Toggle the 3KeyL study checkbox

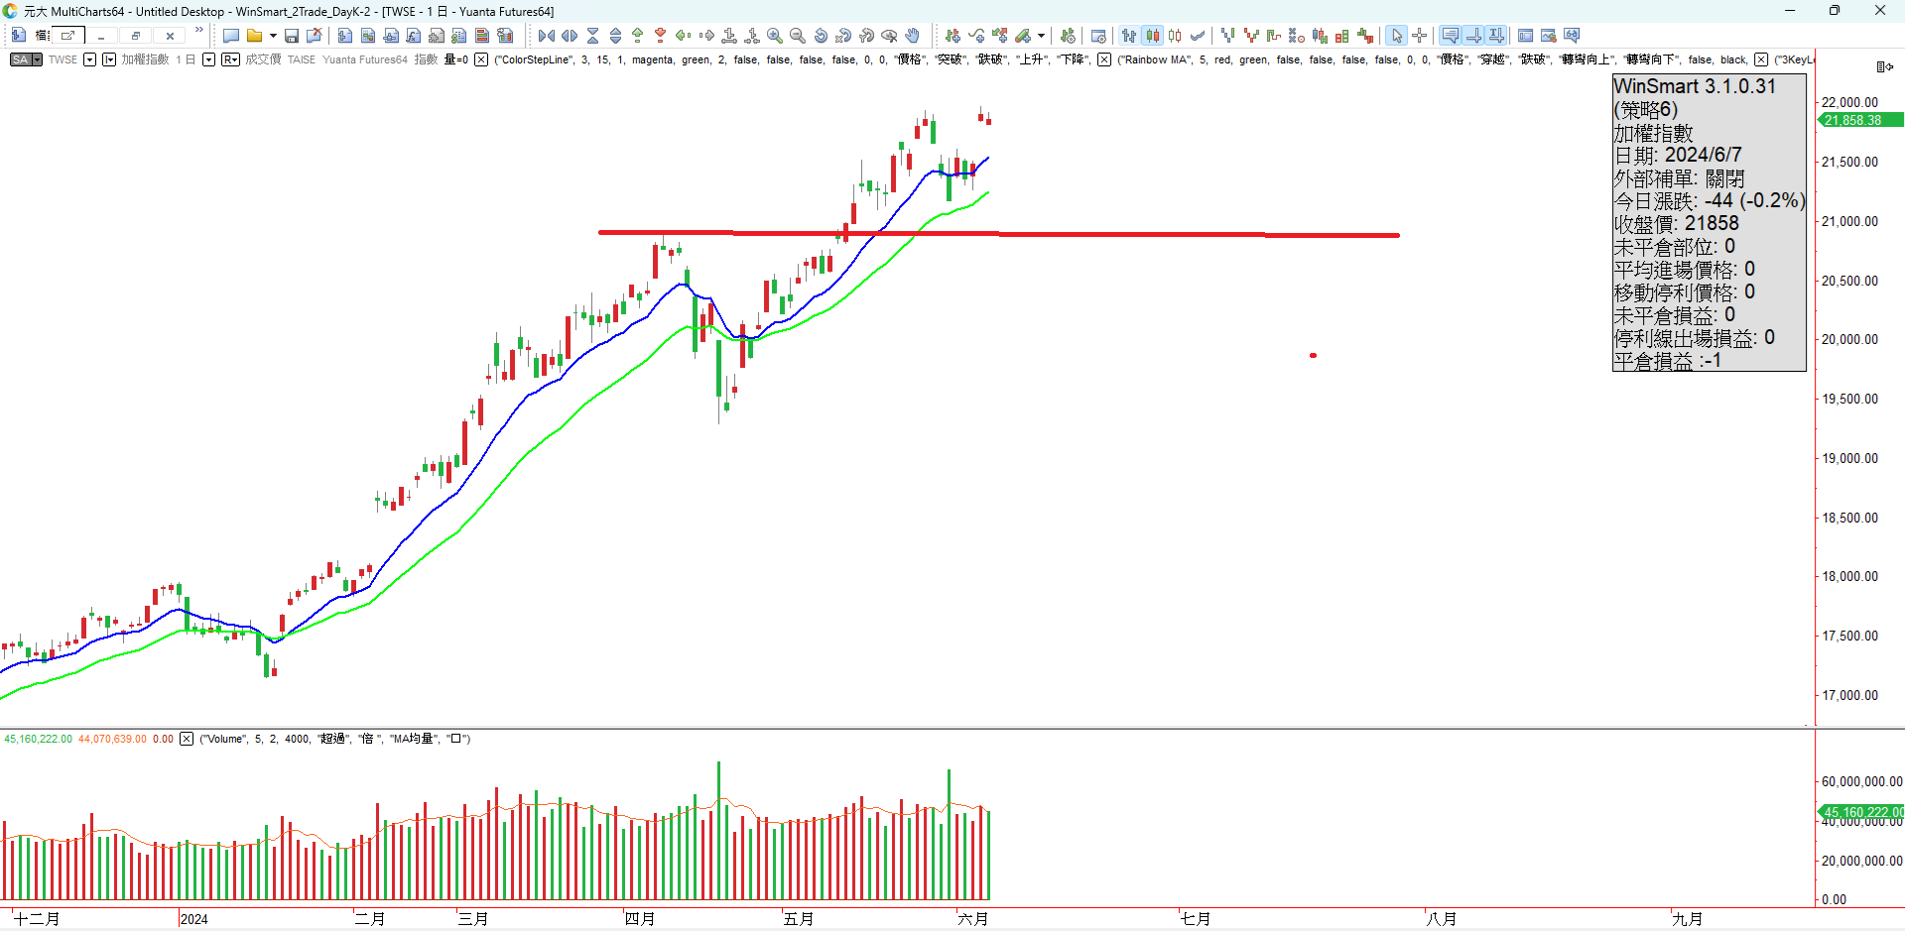point(1761,59)
